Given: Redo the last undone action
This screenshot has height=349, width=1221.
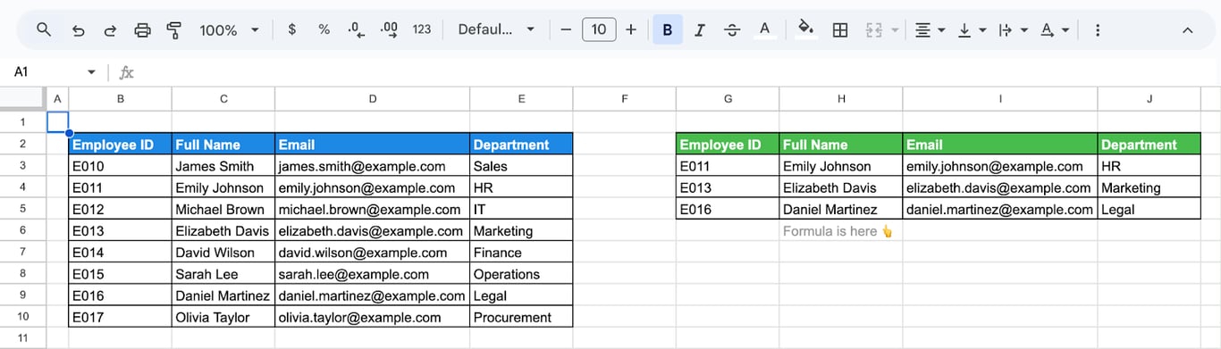Looking at the screenshot, I should (110, 29).
